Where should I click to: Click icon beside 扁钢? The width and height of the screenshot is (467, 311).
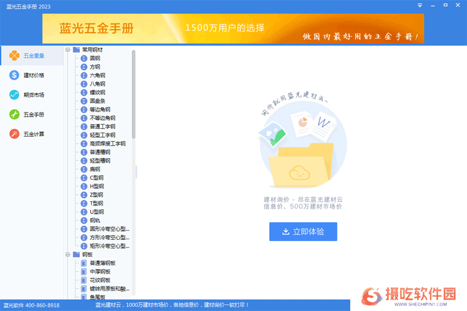84,169
